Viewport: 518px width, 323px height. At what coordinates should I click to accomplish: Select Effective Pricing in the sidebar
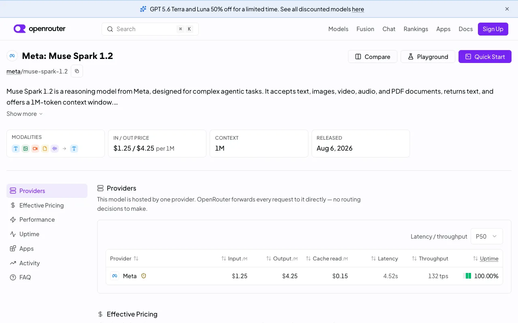click(x=47, y=205)
